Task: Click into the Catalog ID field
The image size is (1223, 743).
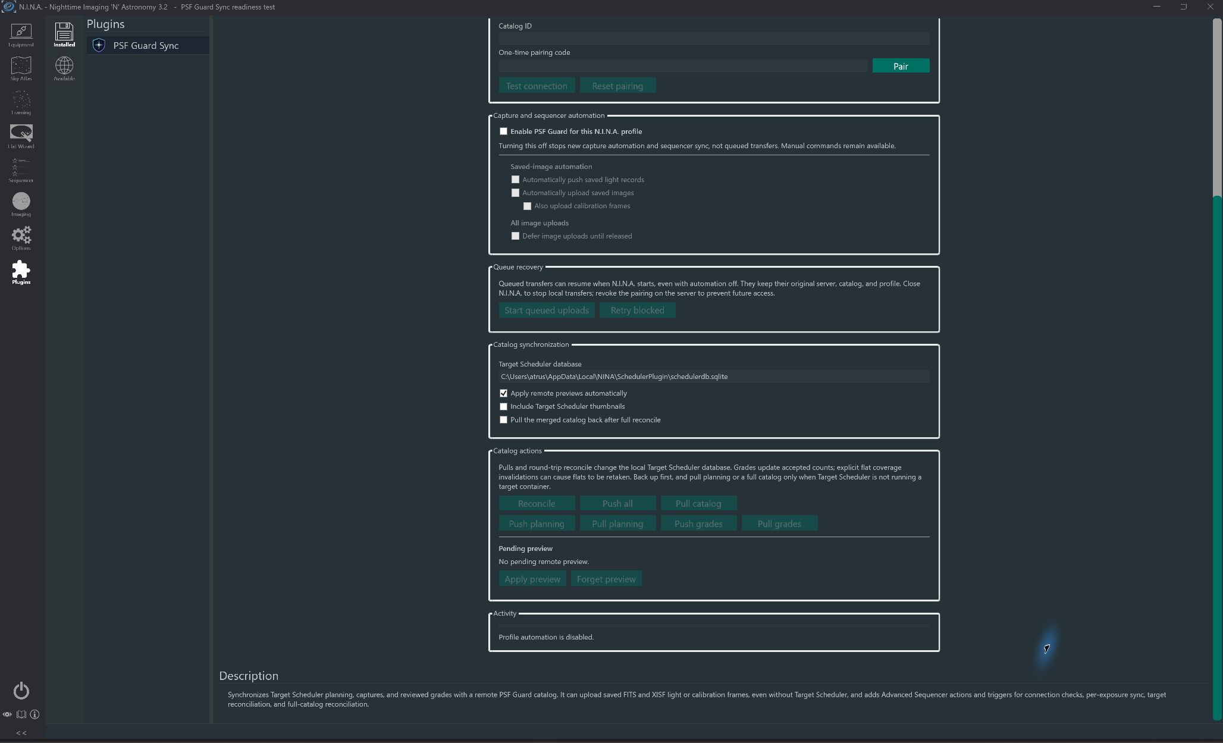Action: tap(714, 38)
